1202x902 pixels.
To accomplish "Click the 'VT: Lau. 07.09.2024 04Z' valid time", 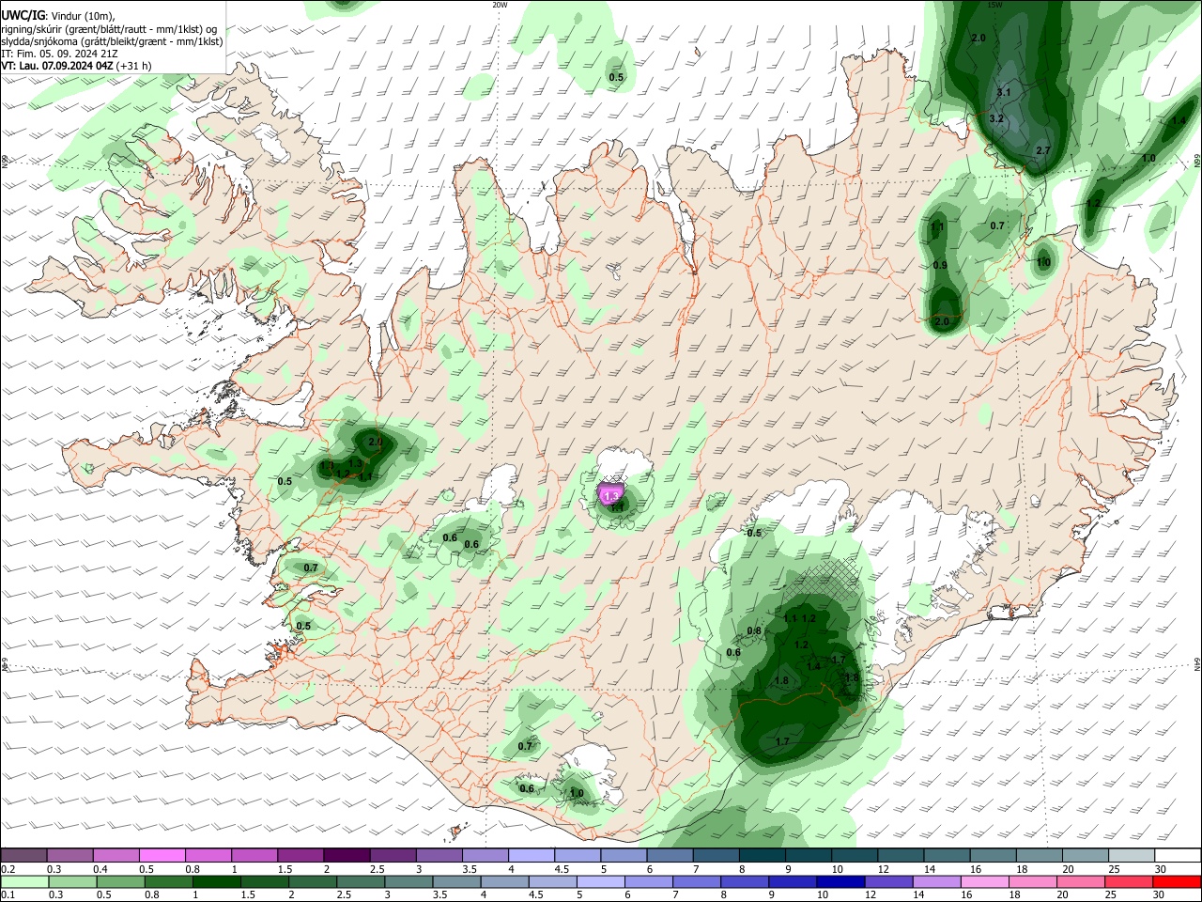I will (57, 66).
